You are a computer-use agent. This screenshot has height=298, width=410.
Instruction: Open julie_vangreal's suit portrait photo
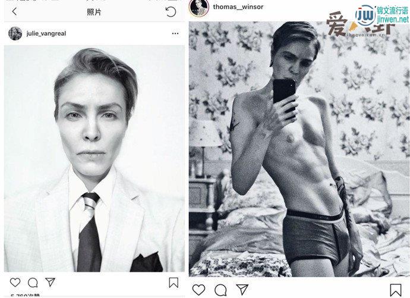(x=94, y=159)
